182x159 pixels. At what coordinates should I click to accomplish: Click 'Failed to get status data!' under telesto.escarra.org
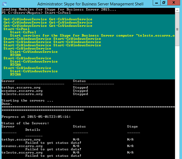53,156
